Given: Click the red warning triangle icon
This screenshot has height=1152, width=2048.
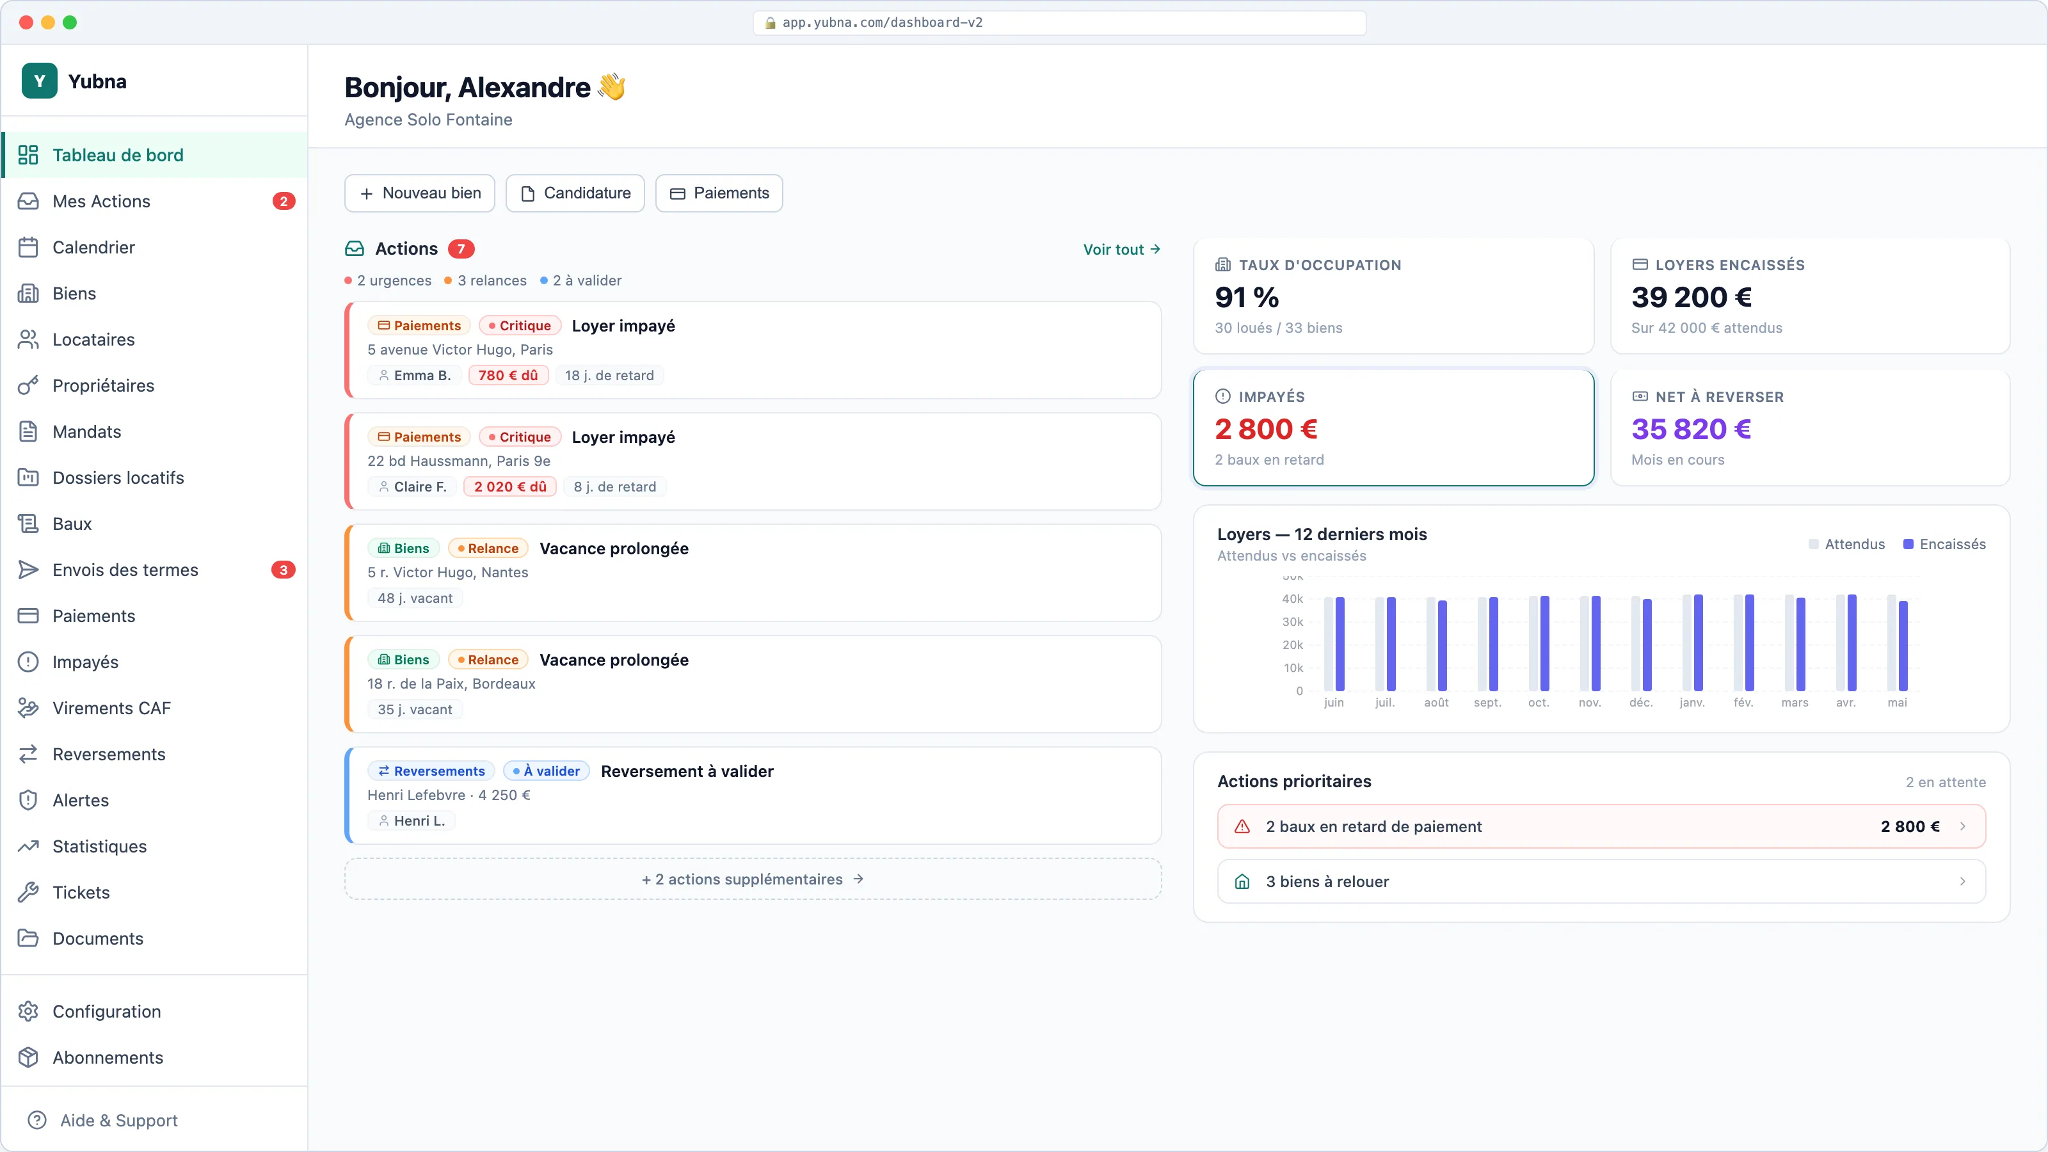Looking at the screenshot, I should 1242,827.
